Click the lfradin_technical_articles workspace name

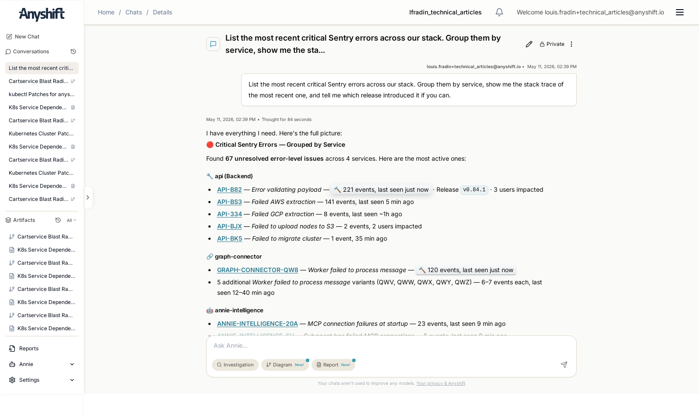[x=445, y=12]
